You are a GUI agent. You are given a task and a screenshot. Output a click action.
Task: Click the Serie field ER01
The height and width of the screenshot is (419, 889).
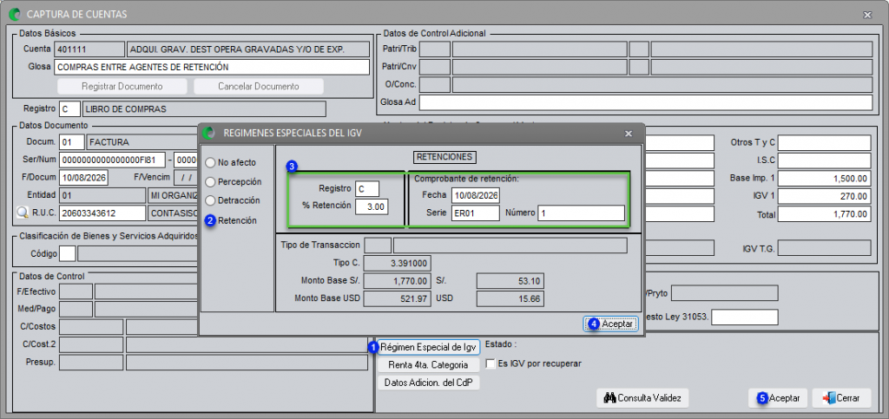pyautogui.click(x=476, y=213)
